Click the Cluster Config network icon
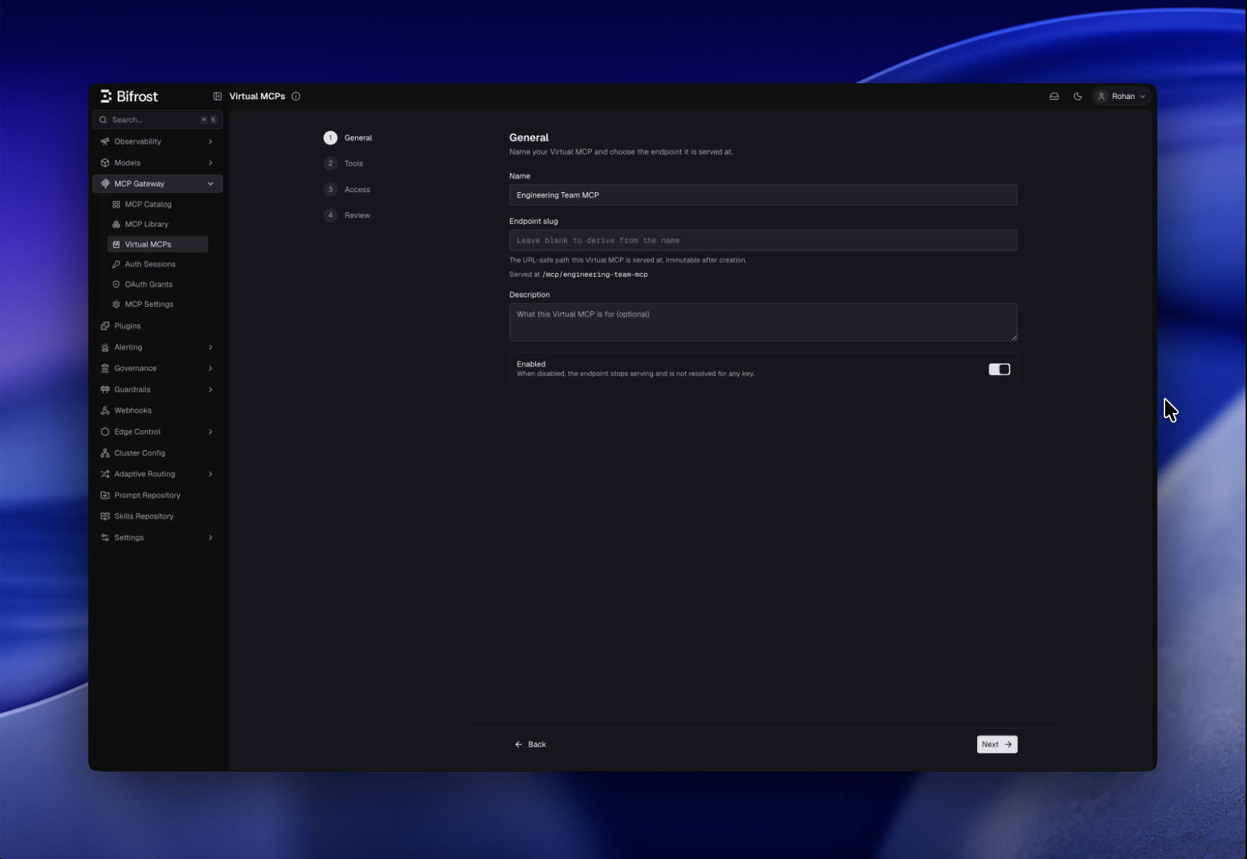 click(105, 453)
